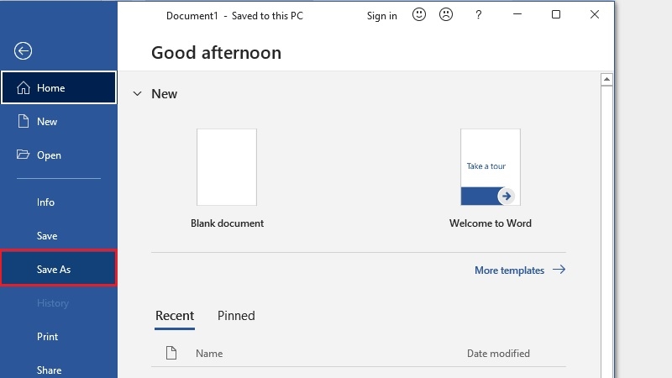This screenshot has height=378, width=672.
Task: Close the Word window
Action: click(595, 14)
